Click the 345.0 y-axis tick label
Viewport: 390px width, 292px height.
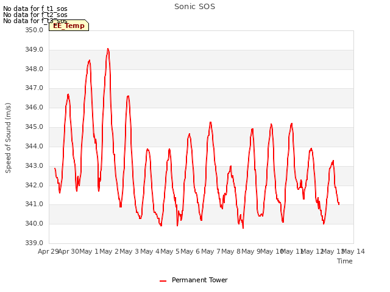(x=34, y=127)
